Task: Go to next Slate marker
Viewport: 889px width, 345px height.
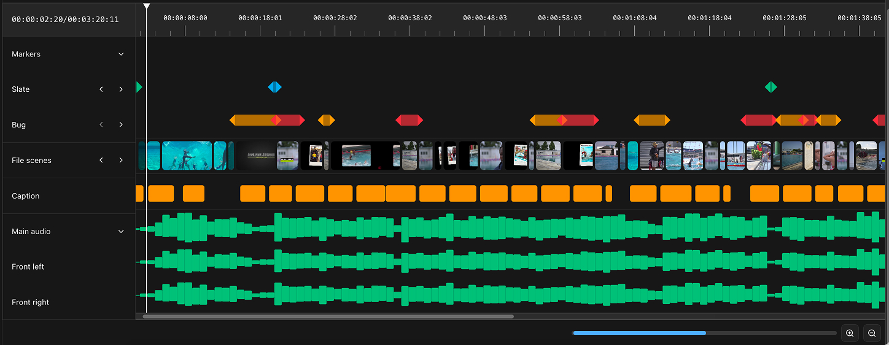Action: pos(121,89)
